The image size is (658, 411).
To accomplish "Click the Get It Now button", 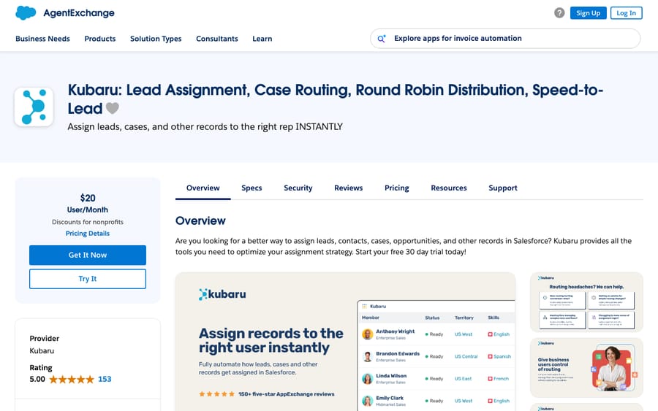I will (88, 256).
